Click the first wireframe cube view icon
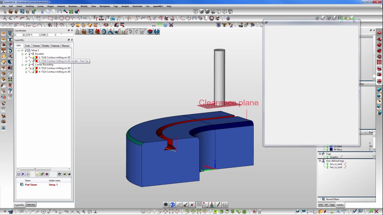383x215 pixels. click(x=195, y=12)
